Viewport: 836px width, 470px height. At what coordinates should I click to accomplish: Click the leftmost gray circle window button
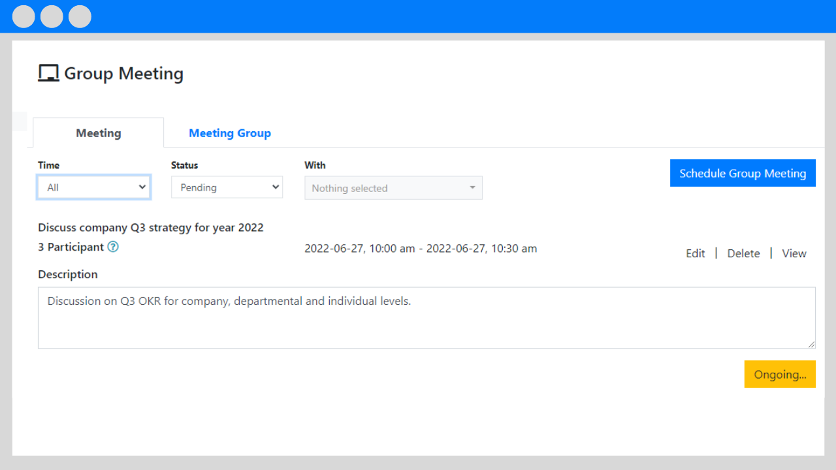[24, 16]
